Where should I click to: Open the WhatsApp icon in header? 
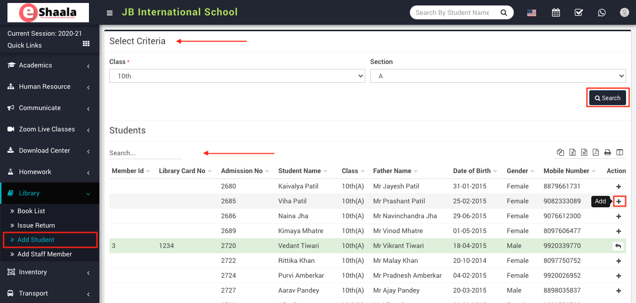click(x=602, y=13)
